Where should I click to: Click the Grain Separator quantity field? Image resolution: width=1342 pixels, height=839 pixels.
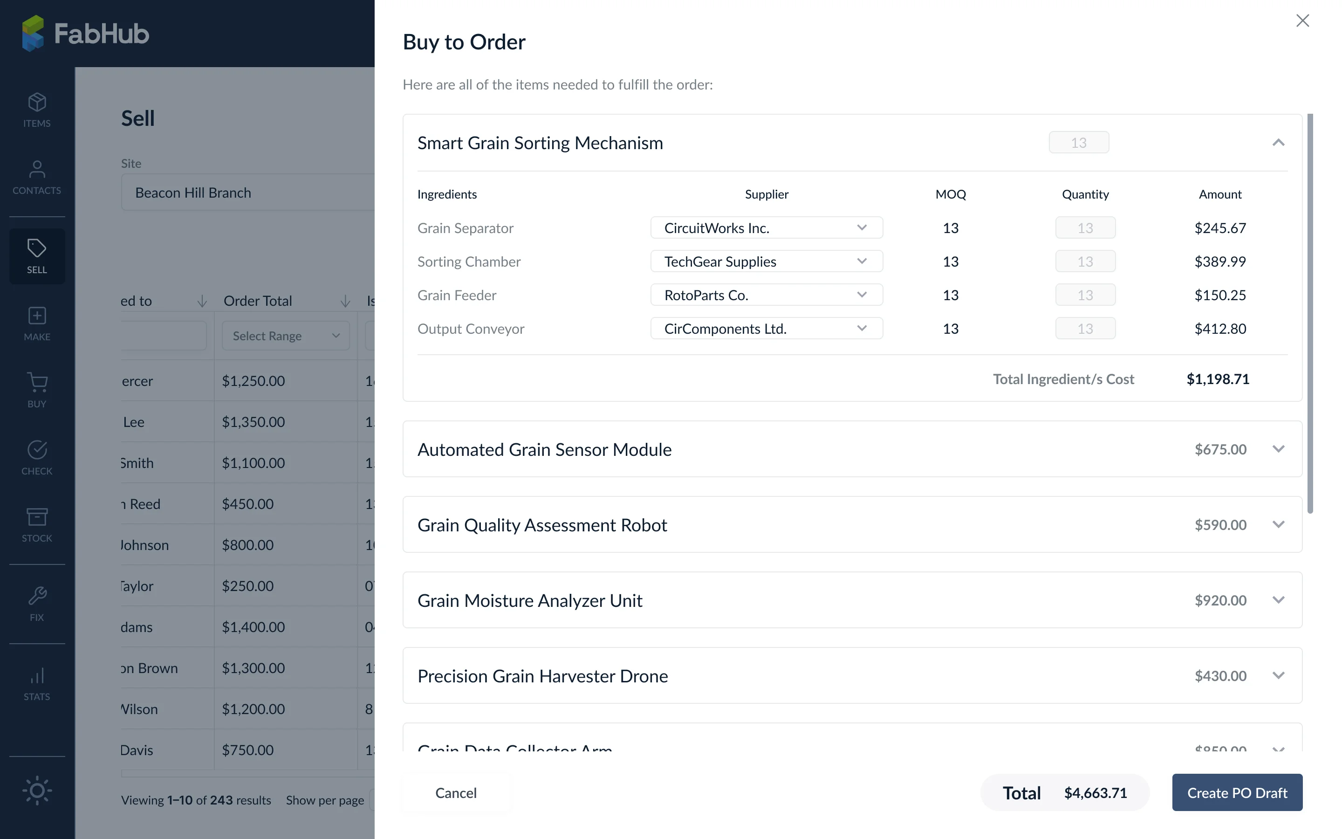[x=1085, y=227]
